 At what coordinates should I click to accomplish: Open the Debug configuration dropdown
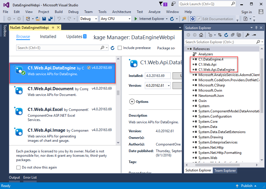coord(89,19)
